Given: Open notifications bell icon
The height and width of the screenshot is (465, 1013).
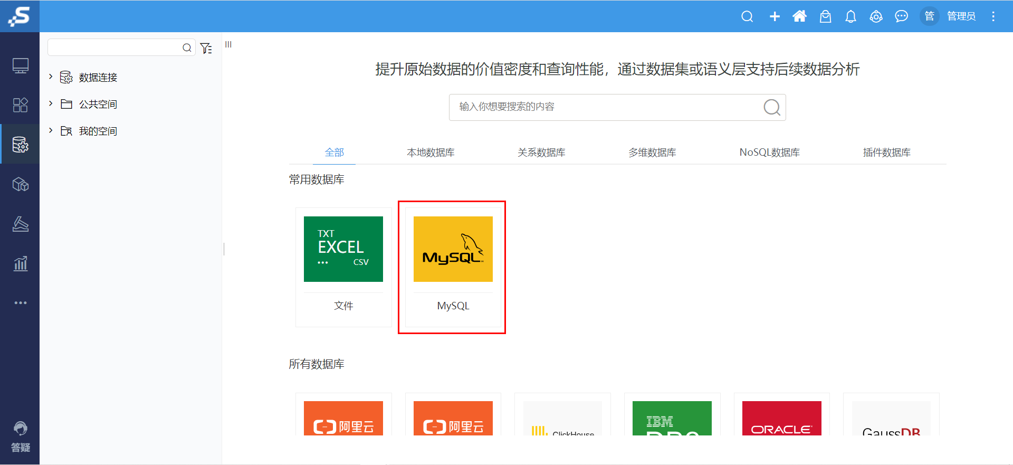Looking at the screenshot, I should tap(850, 16).
